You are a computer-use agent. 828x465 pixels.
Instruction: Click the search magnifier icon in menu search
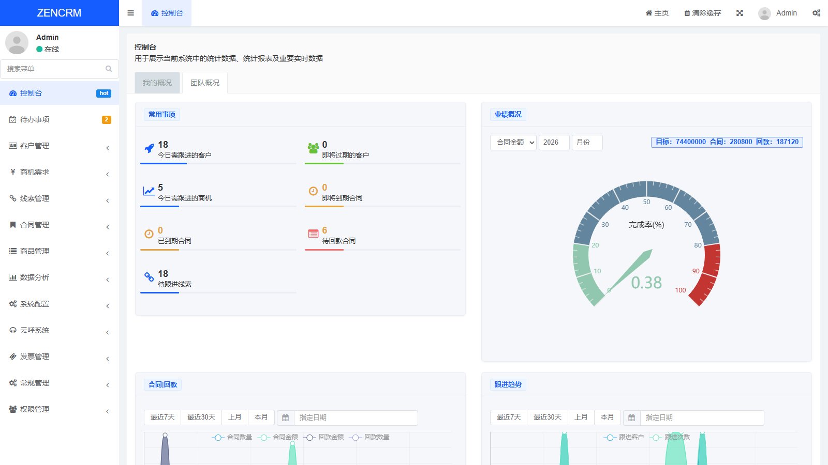pyautogui.click(x=109, y=69)
